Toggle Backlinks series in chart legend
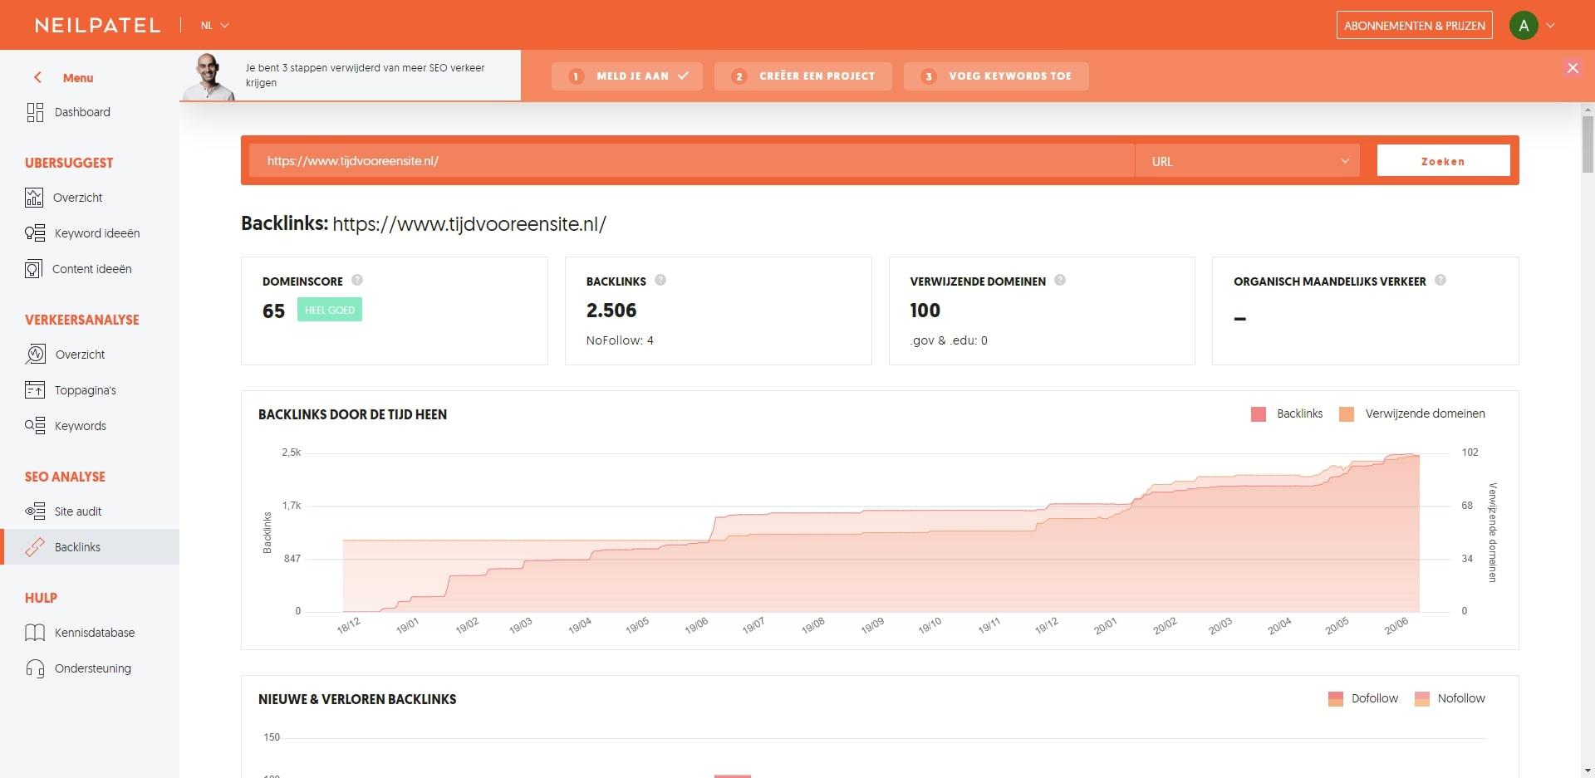This screenshot has height=778, width=1595. 1287,413
